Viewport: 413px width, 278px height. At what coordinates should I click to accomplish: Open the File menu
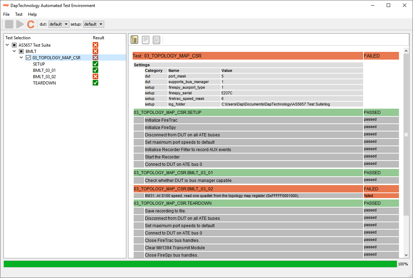(x=6, y=14)
